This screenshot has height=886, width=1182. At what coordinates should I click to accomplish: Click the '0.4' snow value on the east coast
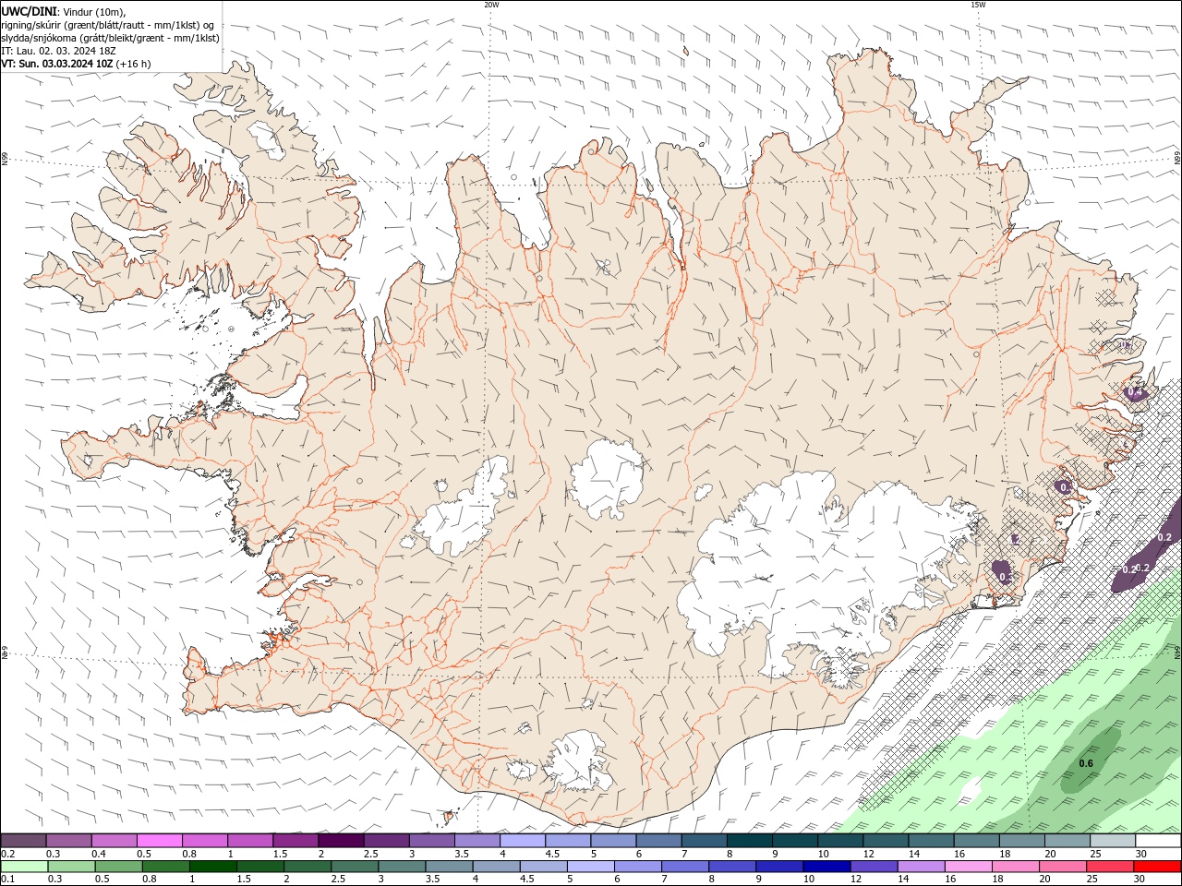pyautogui.click(x=1136, y=392)
